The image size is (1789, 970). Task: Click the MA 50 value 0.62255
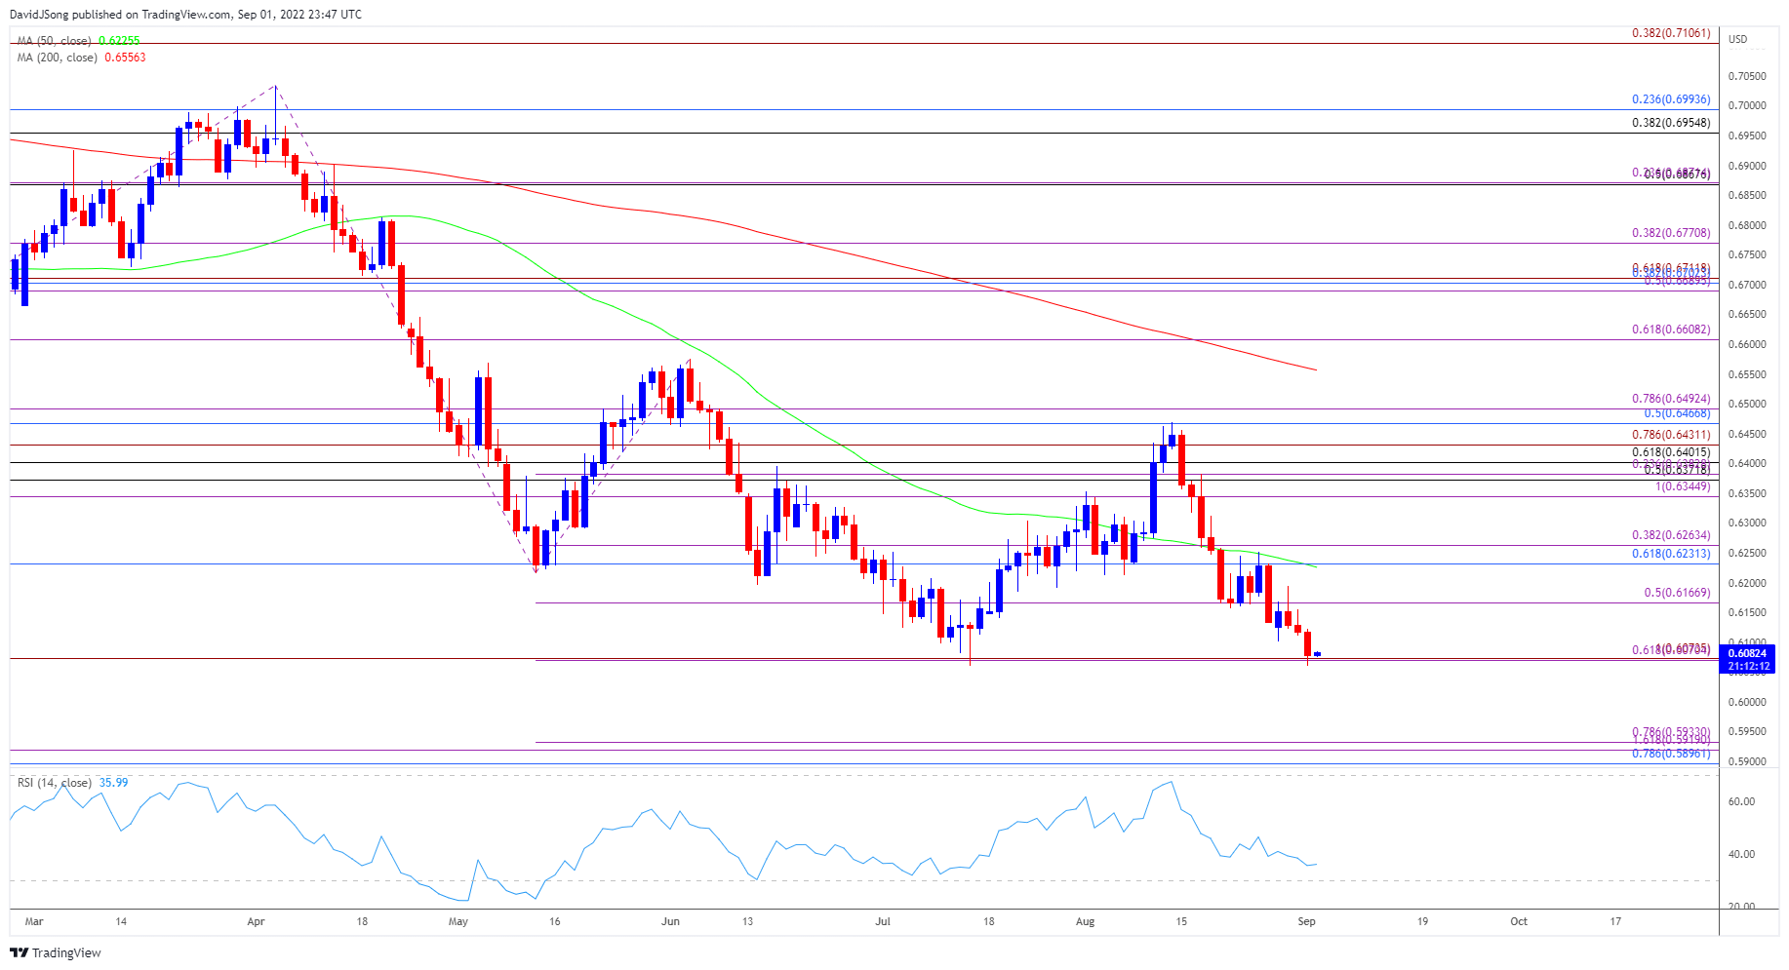[119, 41]
